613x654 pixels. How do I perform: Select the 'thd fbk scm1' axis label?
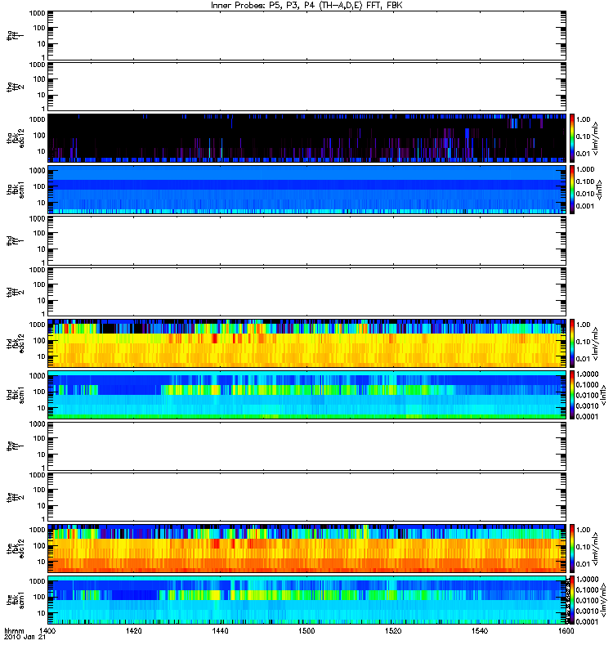click(x=16, y=395)
